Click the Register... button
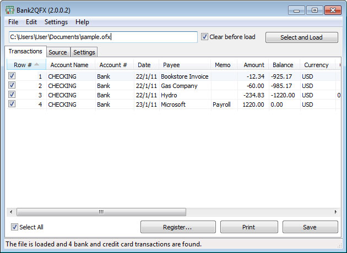This screenshot has height=253, width=347. coord(177,227)
